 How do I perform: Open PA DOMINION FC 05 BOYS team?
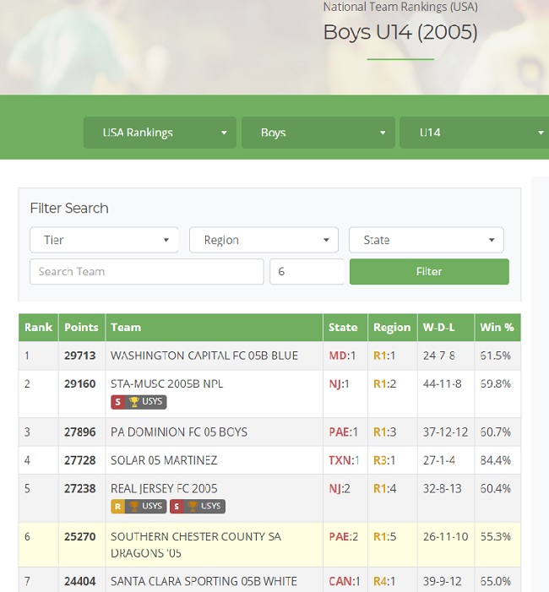[179, 432]
